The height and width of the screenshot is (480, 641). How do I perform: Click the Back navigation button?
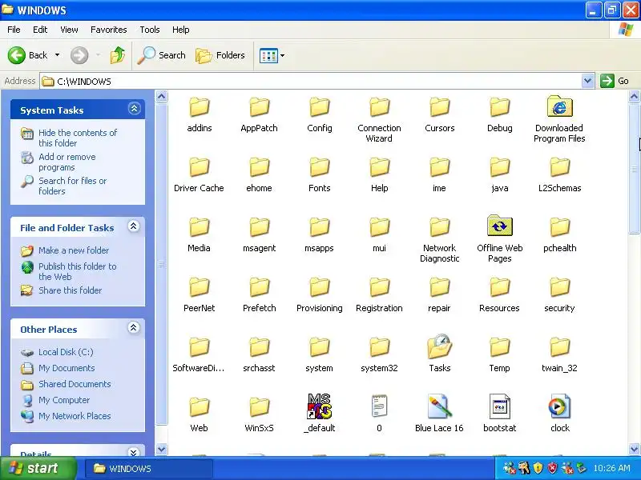coord(28,55)
